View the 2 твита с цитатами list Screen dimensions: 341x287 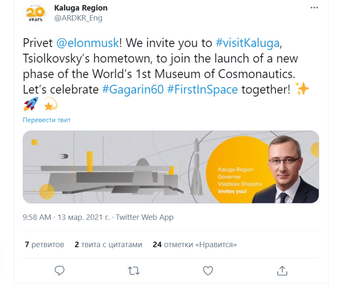click(108, 244)
